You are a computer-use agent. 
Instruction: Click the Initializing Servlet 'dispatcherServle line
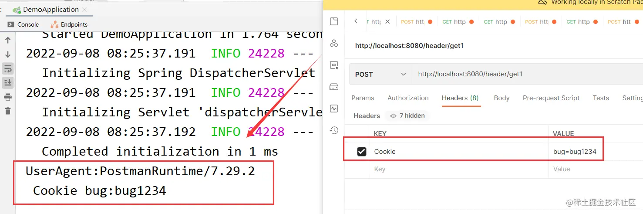(x=182, y=112)
